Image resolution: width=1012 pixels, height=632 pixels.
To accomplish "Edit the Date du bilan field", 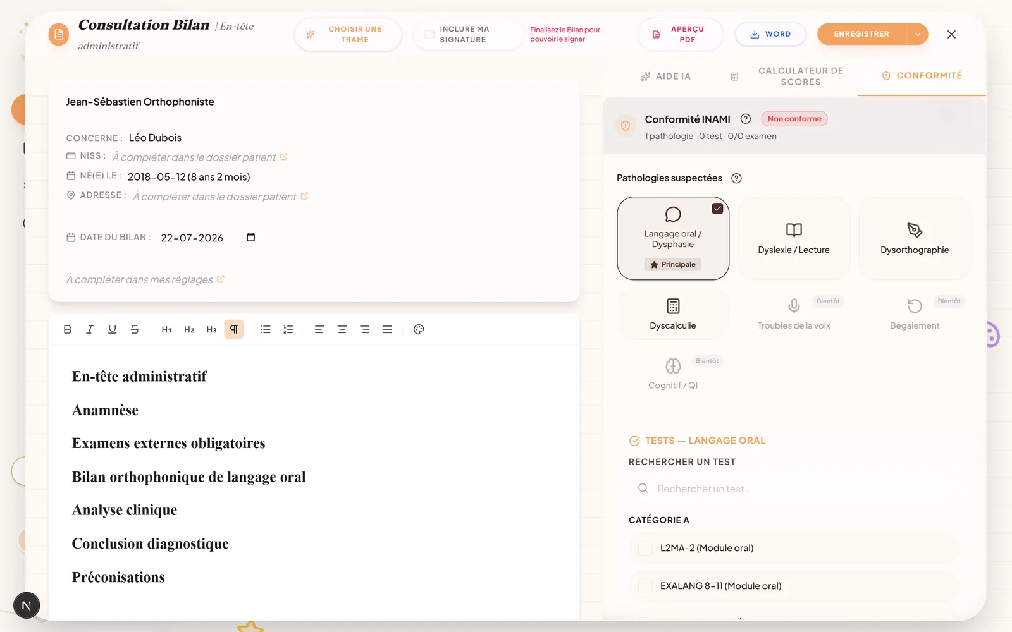I will [x=207, y=238].
